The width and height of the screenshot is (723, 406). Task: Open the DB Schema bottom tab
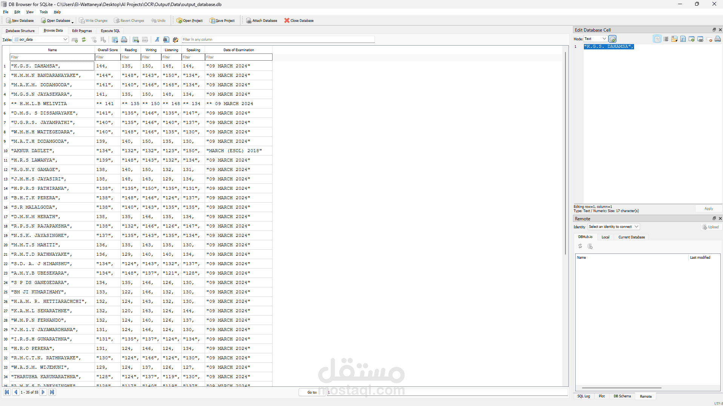pos(622,396)
